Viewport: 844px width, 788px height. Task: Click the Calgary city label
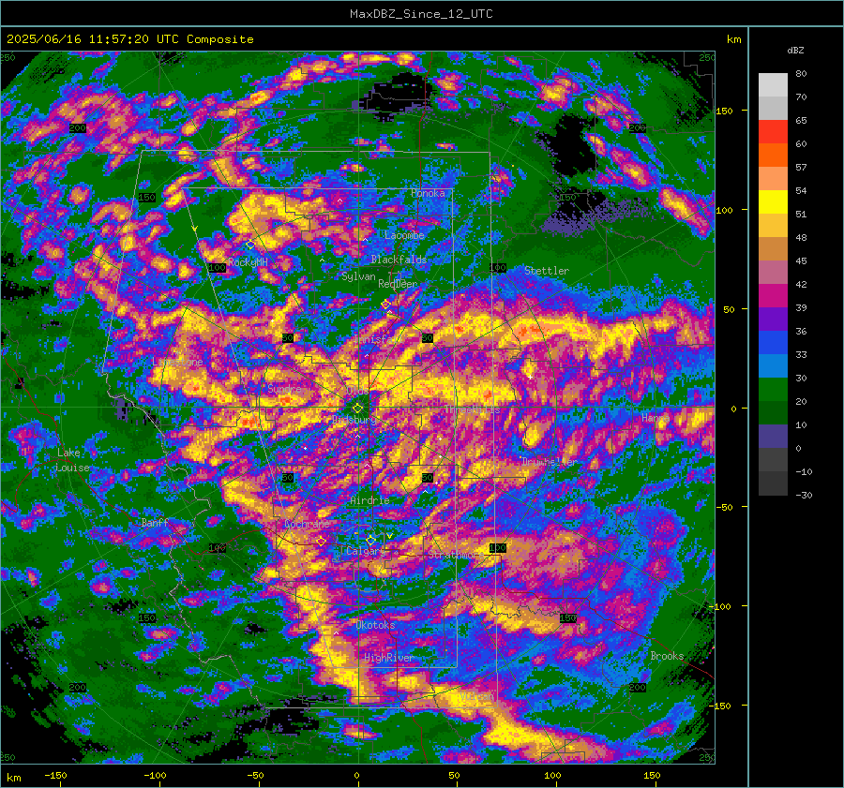pyautogui.click(x=366, y=551)
